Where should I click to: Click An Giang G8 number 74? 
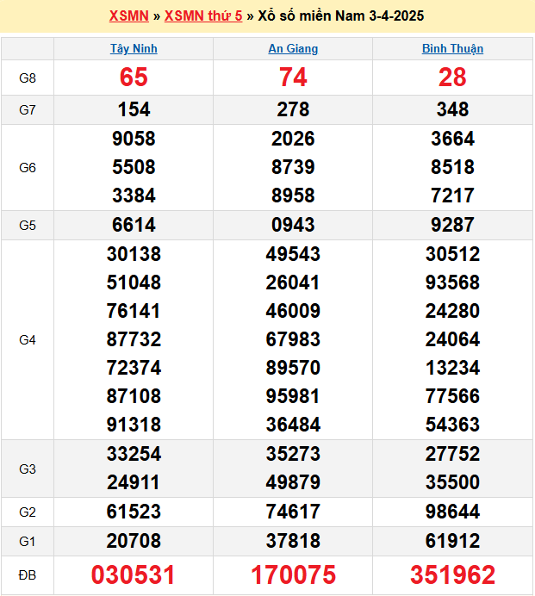[x=293, y=78]
